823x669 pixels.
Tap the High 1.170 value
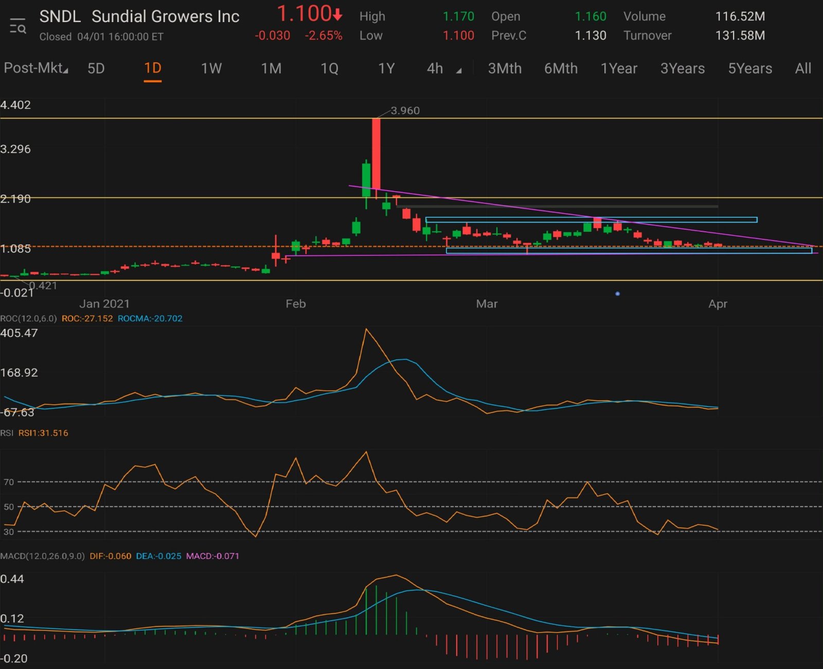pos(458,16)
